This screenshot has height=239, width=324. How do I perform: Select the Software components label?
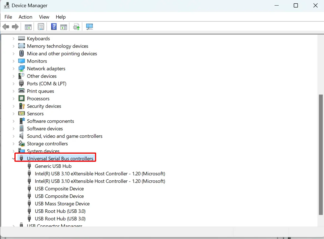[50, 121]
